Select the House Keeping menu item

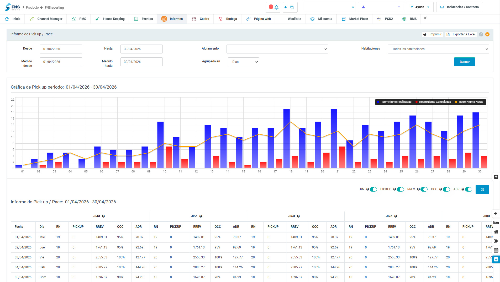pyautogui.click(x=110, y=19)
